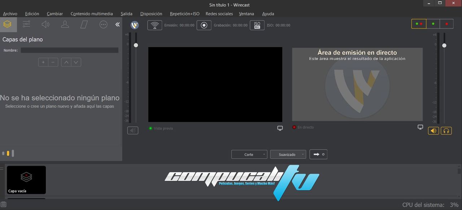This screenshot has height=210, width=462.
Task: Toggle the live speaker output button
Action: click(x=433, y=131)
